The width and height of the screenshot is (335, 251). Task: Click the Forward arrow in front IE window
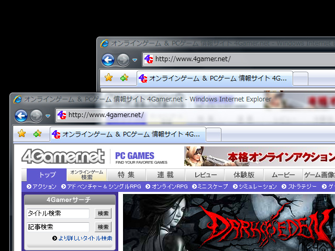click(36, 116)
